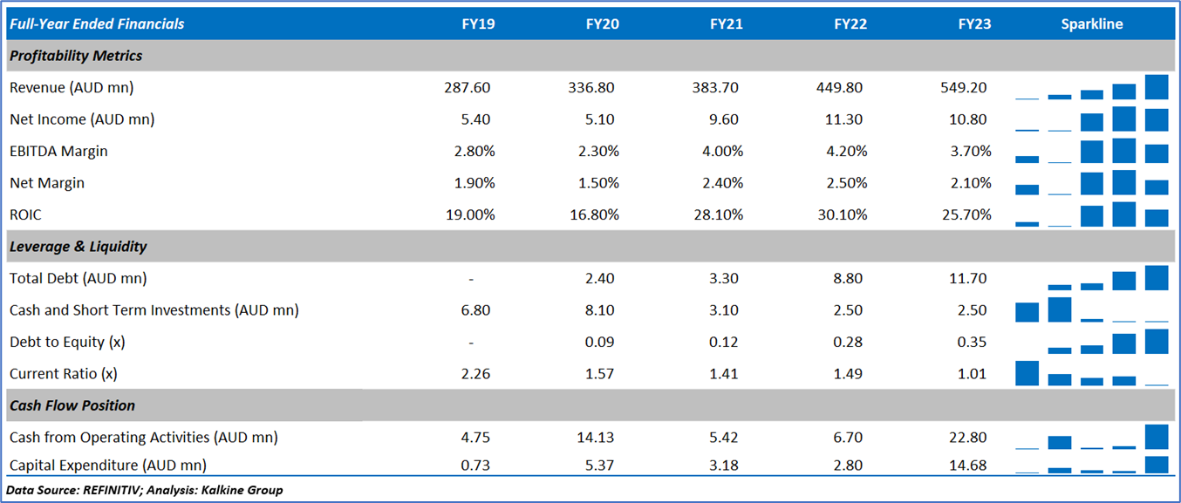Select the EBITDA Margin sparkline
The height and width of the screenshot is (503, 1181).
tap(1091, 151)
